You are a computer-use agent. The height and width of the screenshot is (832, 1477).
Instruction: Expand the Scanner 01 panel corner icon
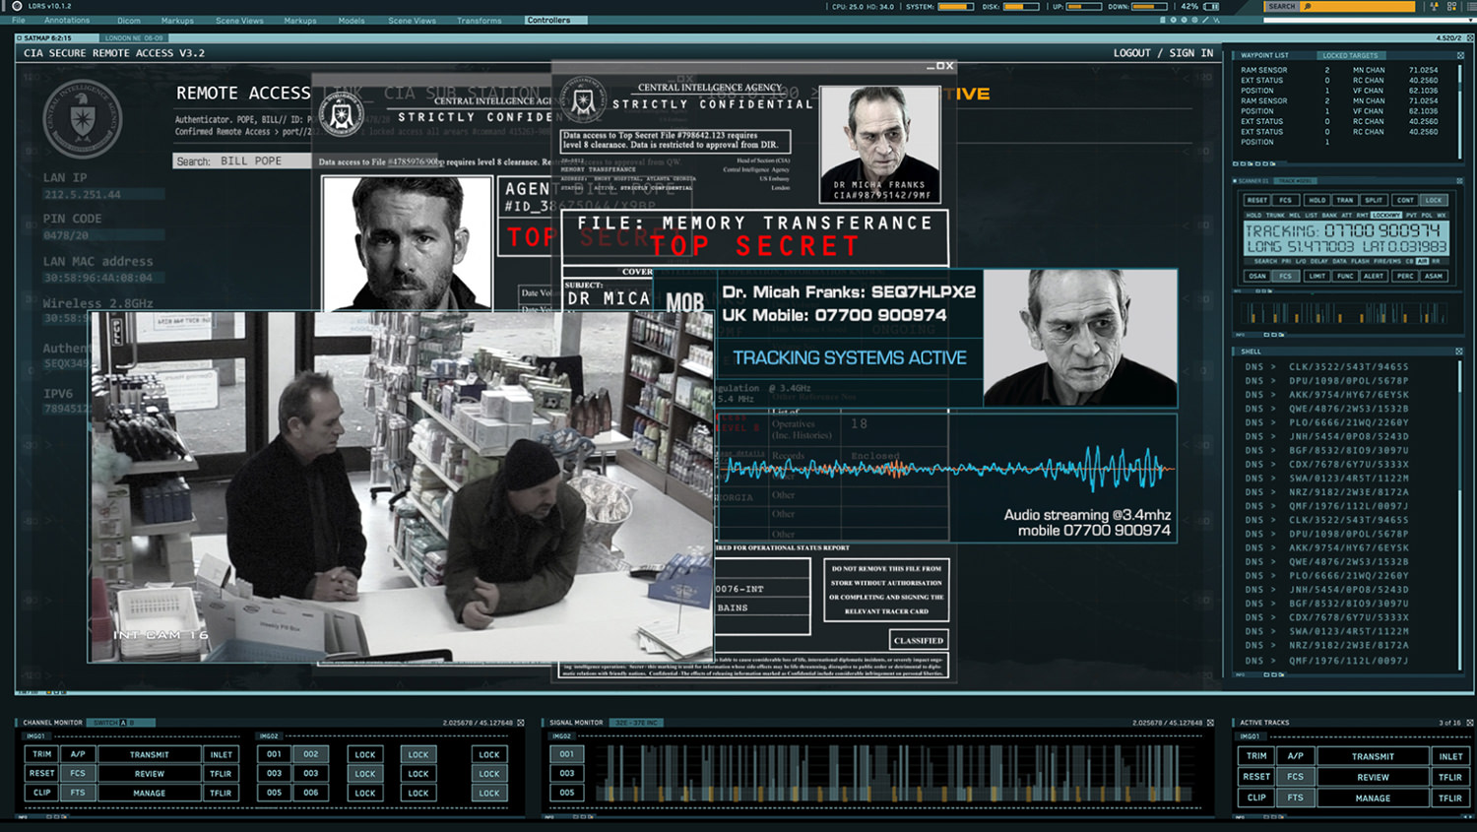1460,180
